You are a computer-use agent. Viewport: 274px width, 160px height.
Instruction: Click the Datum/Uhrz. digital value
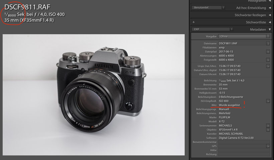click(x=230, y=70)
